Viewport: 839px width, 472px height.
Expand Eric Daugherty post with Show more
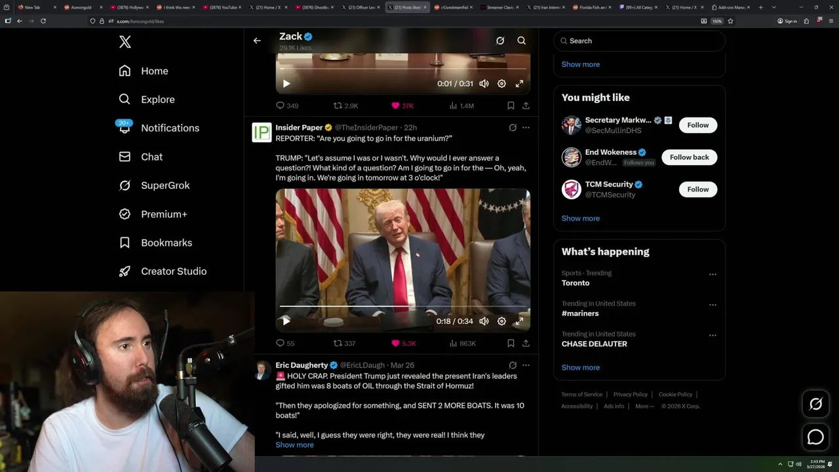point(294,444)
